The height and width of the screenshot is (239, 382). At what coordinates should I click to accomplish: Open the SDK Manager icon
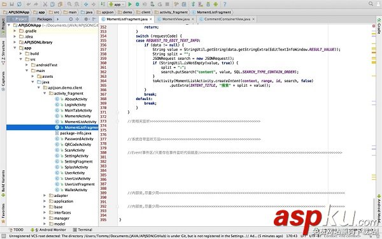pos(208,4)
